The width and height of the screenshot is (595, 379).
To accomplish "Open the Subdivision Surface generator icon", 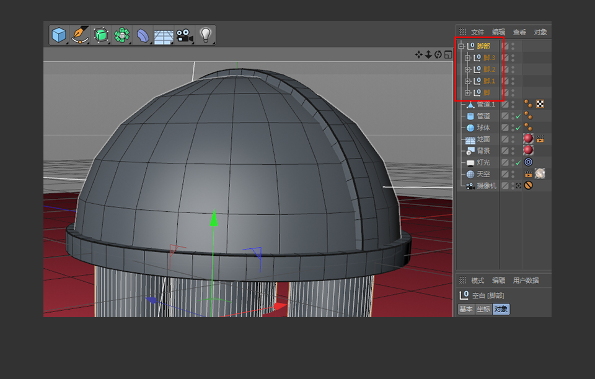I will tap(101, 35).
